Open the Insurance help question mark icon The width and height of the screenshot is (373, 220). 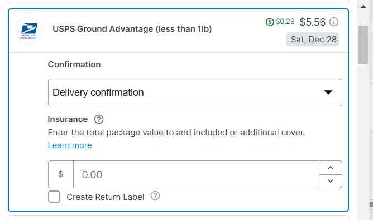coord(99,119)
